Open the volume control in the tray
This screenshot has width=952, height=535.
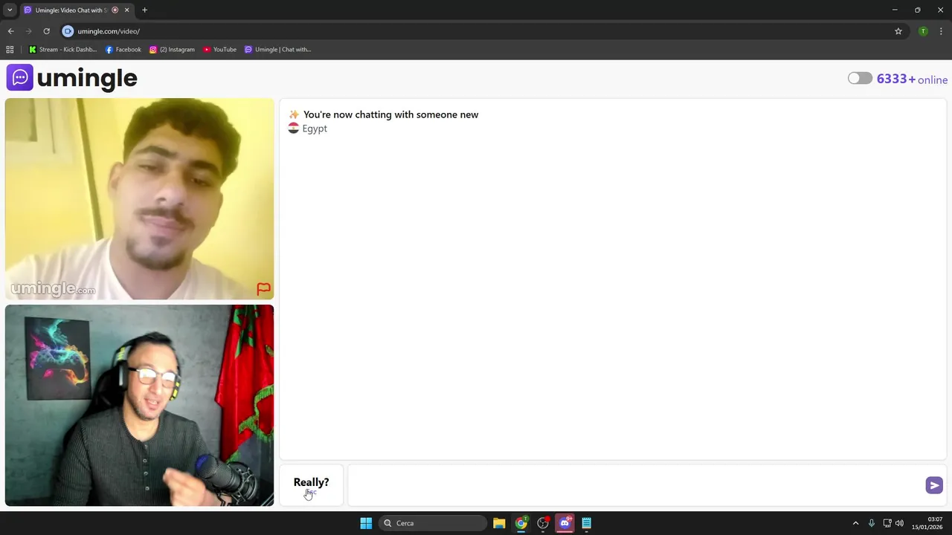pos(899,523)
